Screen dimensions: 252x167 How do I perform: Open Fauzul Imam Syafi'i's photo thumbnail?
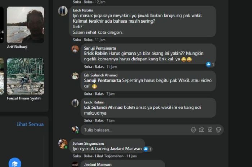pyautogui.click(x=25, y=76)
